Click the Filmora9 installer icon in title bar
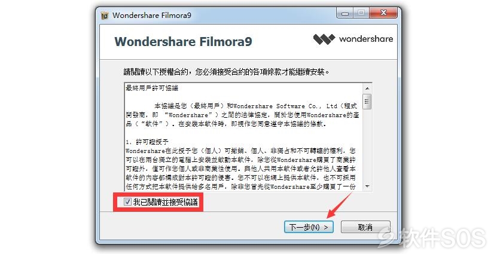Image resolution: width=494 pixels, height=254 pixels. [105, 16]
